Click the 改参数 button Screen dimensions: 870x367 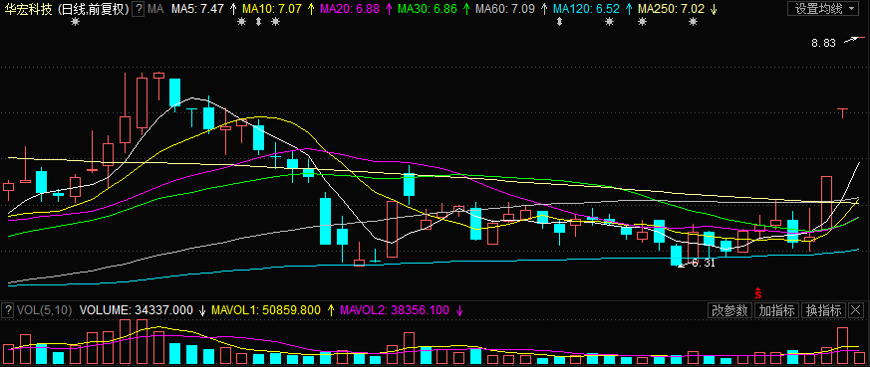(731, 310)
